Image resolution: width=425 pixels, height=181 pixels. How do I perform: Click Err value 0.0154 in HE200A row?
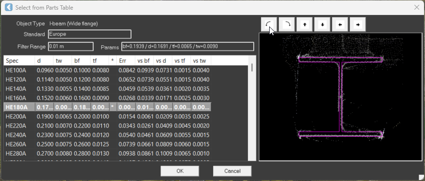point(126,116)
